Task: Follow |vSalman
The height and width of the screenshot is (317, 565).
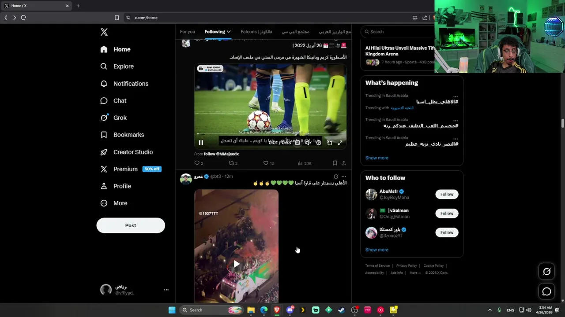Action: (447, 214)
